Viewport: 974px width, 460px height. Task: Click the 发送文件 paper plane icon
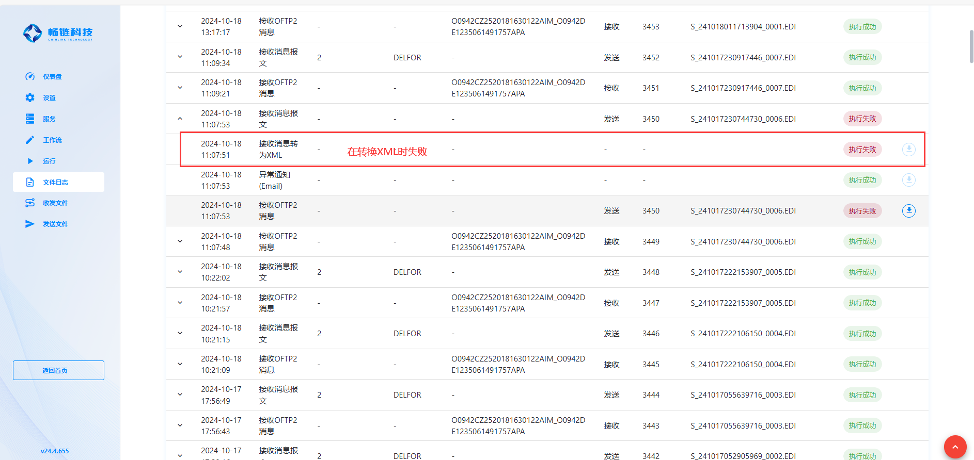(x=30, y=224)
